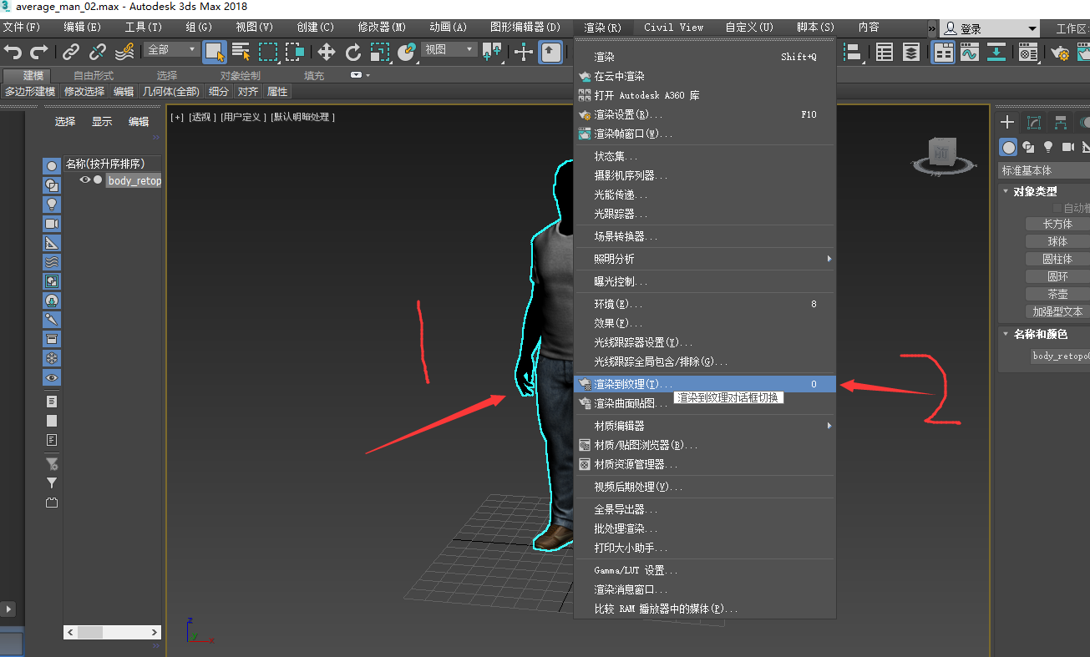Open the Select by Name list icon
1090x657 pixels.
(241, 52)
